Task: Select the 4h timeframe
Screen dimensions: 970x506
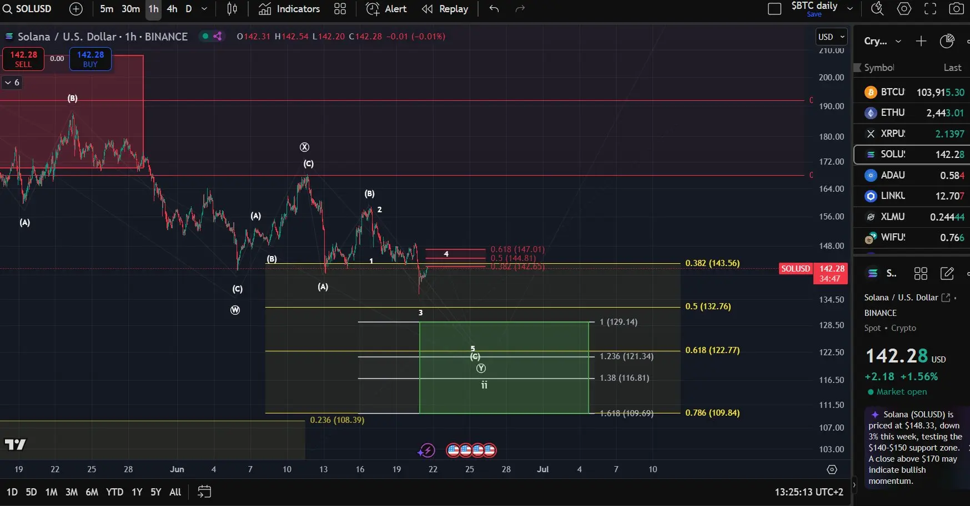Action: (x=172, y=9)
